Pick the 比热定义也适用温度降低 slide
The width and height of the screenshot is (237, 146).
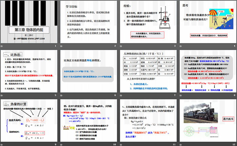[89, 71]
